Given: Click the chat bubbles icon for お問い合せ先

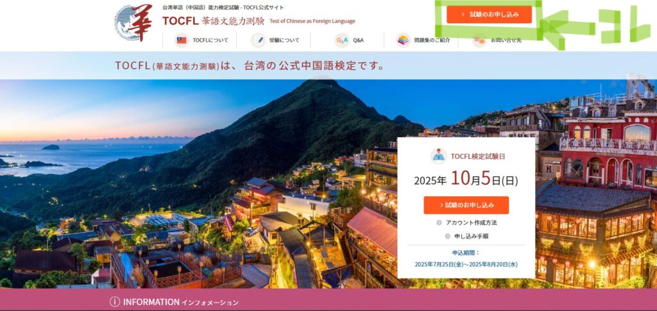Looking at the screenshot, I should tap(479, 40).
